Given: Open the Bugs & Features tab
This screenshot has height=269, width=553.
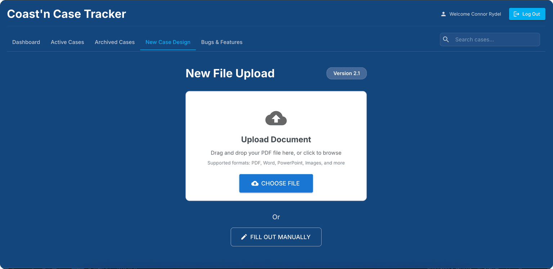Looking at the screenshot, I should (x=221, y=42).
